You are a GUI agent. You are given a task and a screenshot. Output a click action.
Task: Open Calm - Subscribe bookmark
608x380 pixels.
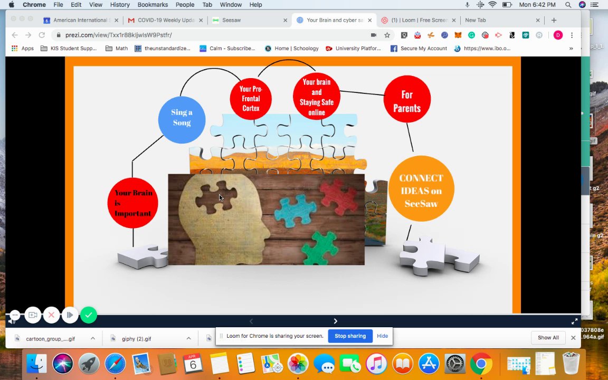(x=227, y=49)
